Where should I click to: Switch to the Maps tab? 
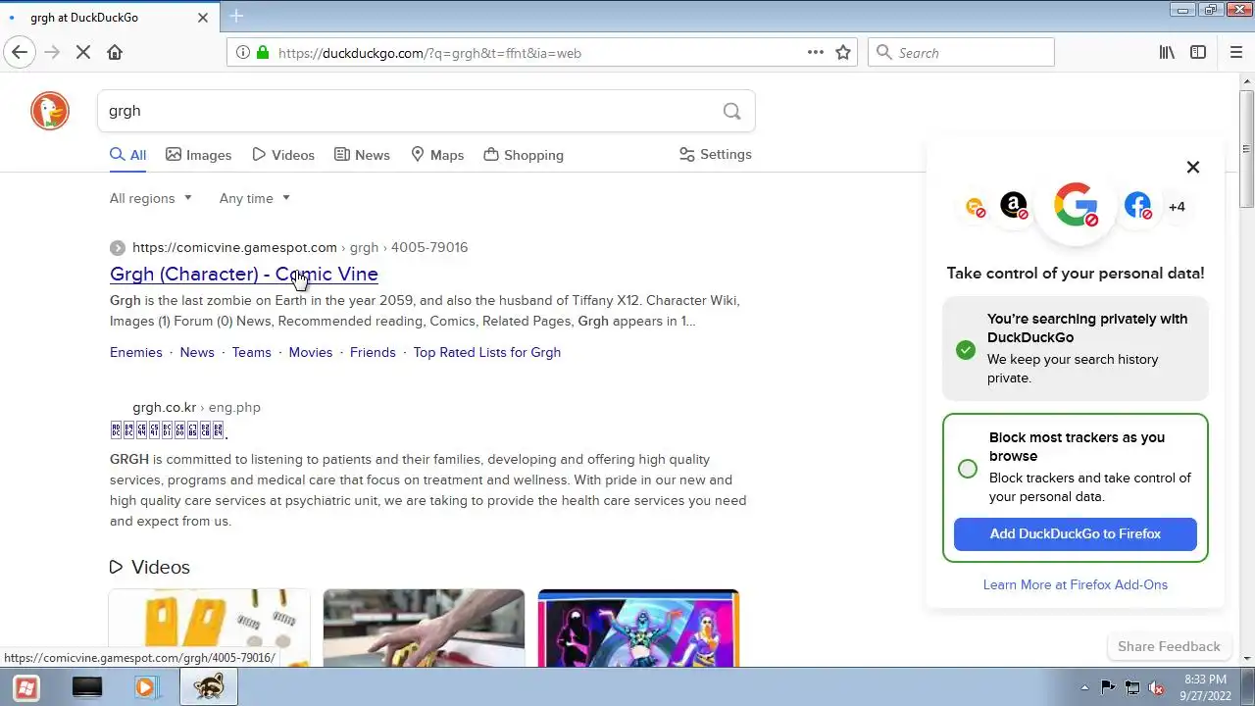437,155
